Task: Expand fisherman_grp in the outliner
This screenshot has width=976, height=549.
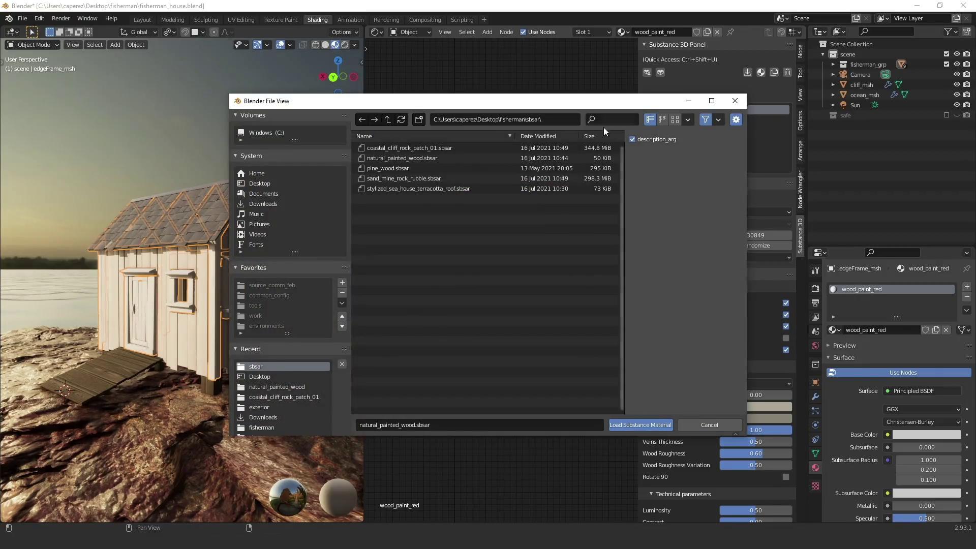Action: coord(833,65)
